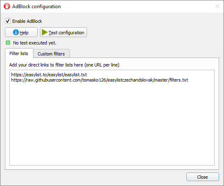Click the raw.githubusercontent.com filter URL line
The height and width of the screenshot is (186, 224).
tap(100, 80)
